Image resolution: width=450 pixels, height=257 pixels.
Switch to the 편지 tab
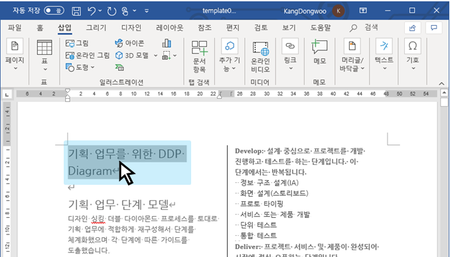[233, 28]
